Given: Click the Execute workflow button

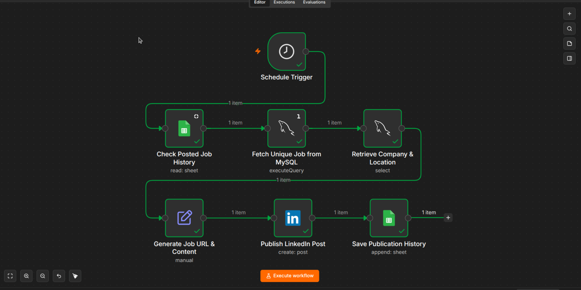Looking at the screenshot, I should (x=290, y=276).
